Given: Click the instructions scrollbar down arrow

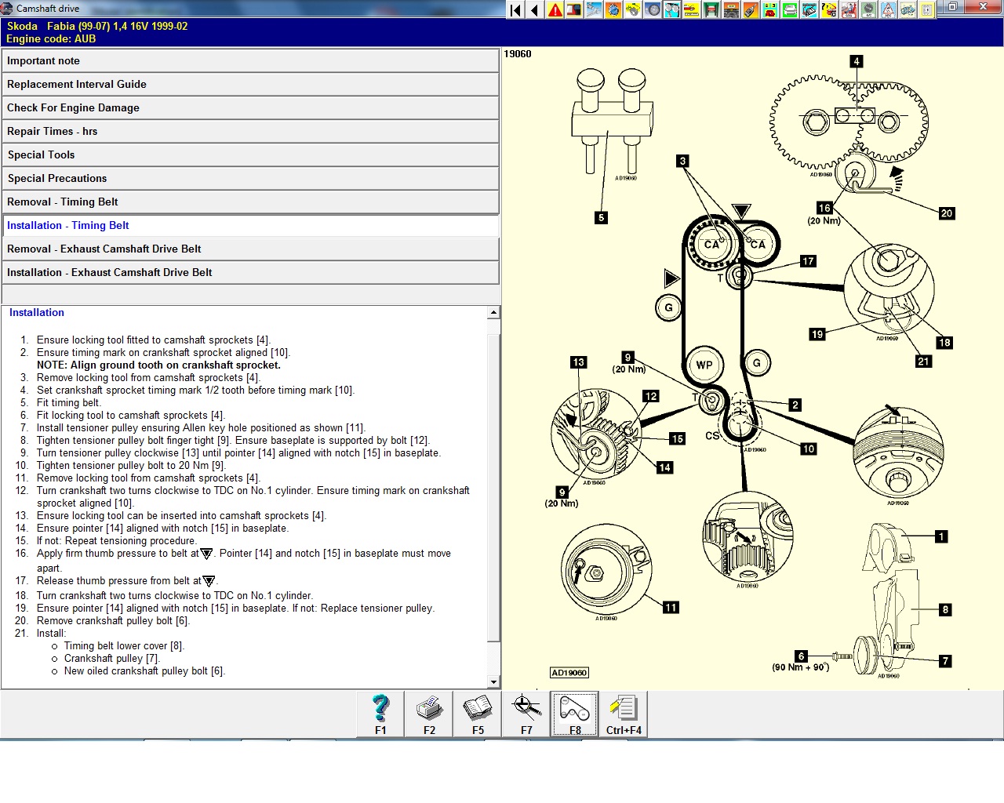Looking at the screenshot, I should [x=493, y=682].
